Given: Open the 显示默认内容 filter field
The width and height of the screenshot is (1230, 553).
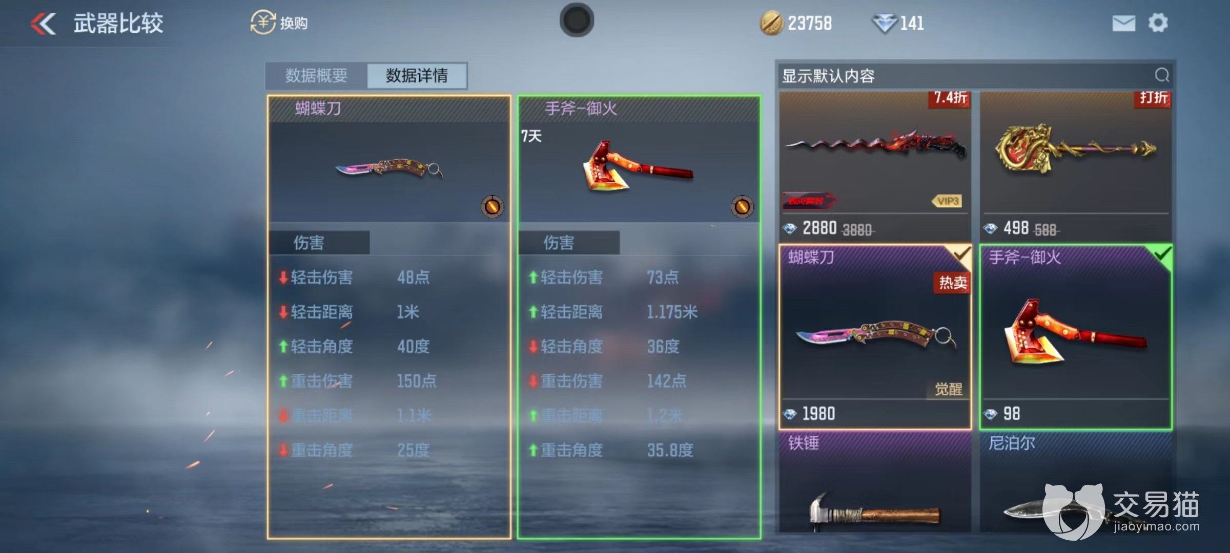Looking at the screenshot, I should coord(975,76).
